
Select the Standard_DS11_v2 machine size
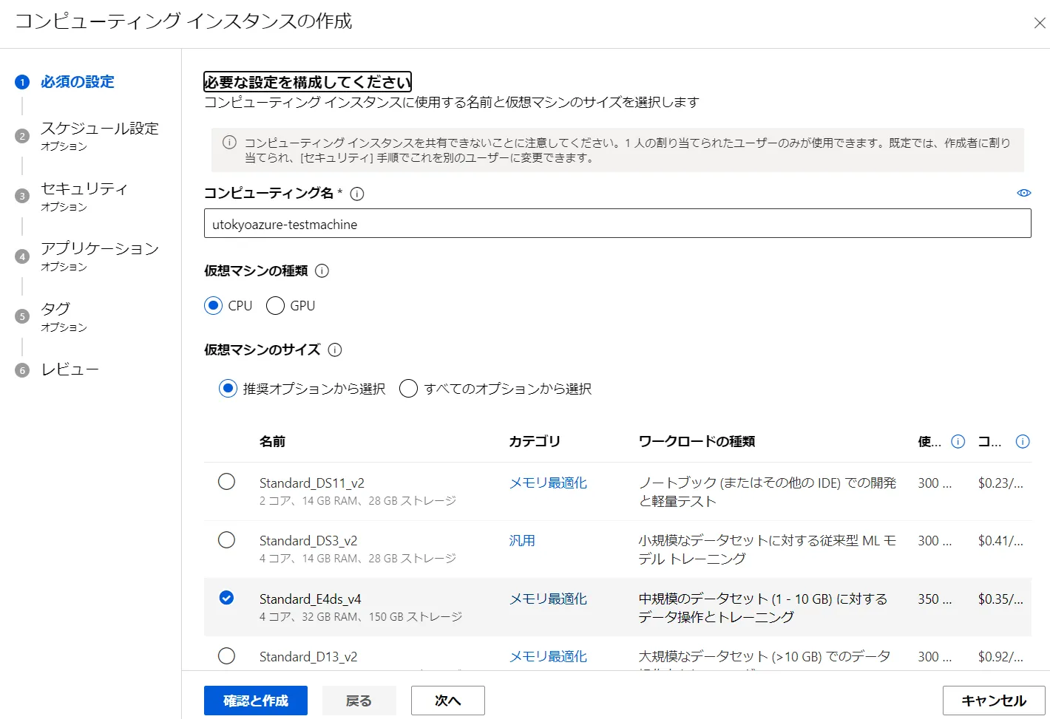pos(227,482)
